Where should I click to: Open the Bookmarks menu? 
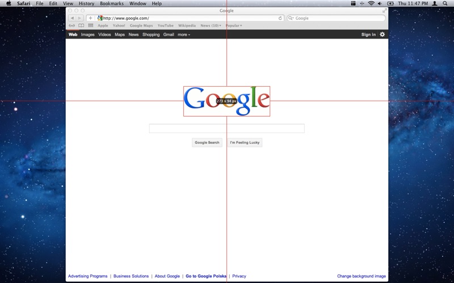(x=112, y=3)
